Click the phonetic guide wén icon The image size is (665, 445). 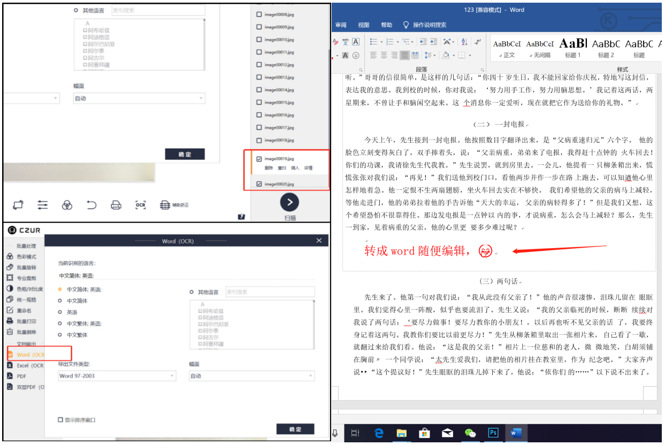tap(345, 42)
